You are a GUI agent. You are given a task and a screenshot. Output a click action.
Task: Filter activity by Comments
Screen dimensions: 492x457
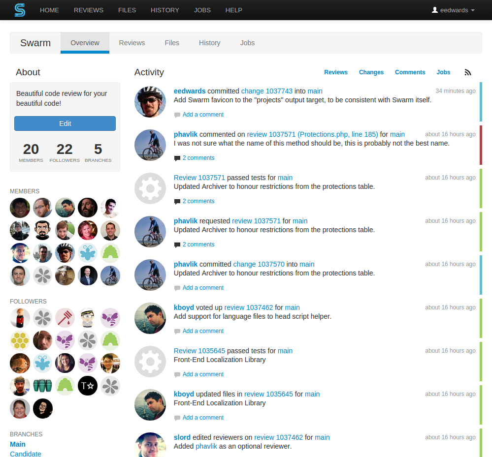pyautogui.click(x=410, y=72)
